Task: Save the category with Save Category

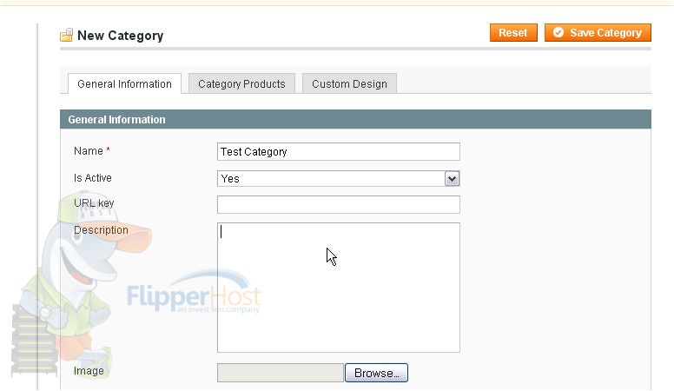Action: [598, 33]
